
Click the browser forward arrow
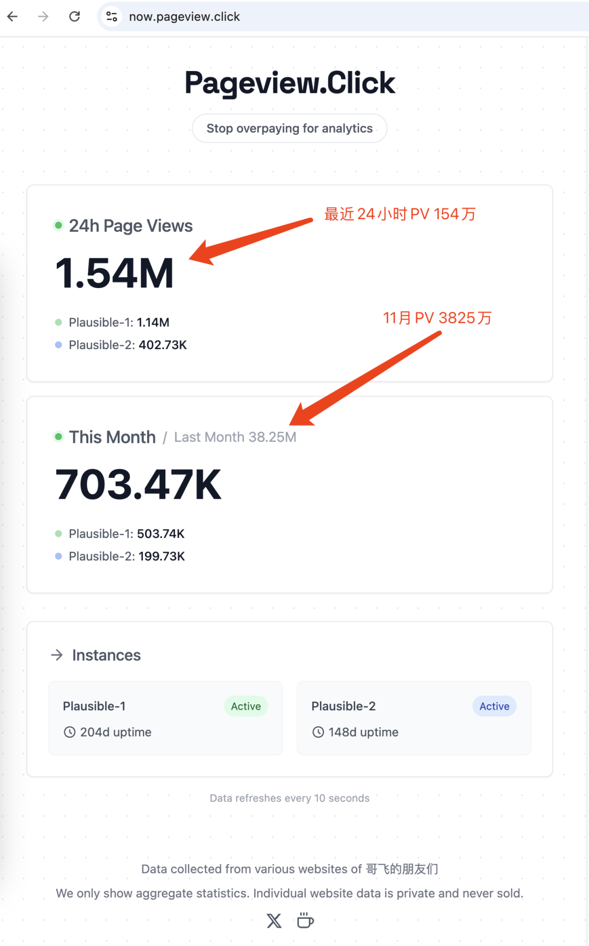click(43, 17)
